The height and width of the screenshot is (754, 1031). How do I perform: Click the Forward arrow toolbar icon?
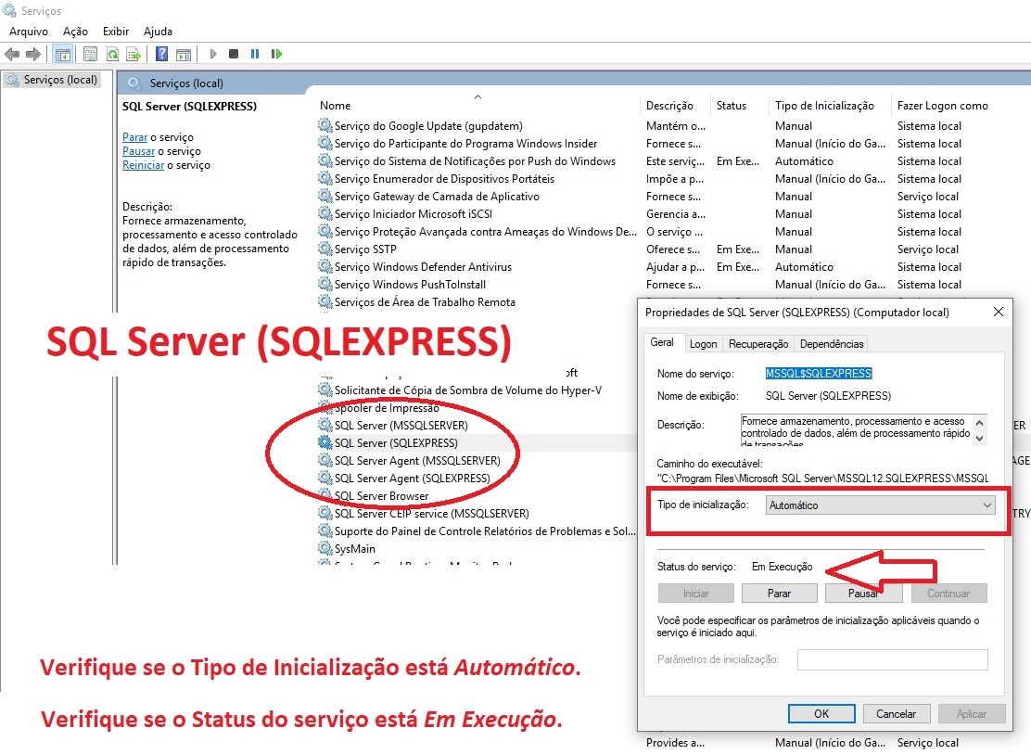[32, 54]
